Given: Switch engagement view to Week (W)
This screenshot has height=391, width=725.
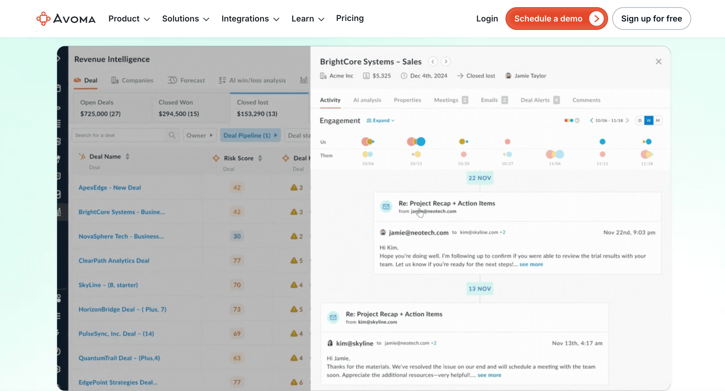Looking at the screenshot, I should pyautogui.click(x=649, y=121).
